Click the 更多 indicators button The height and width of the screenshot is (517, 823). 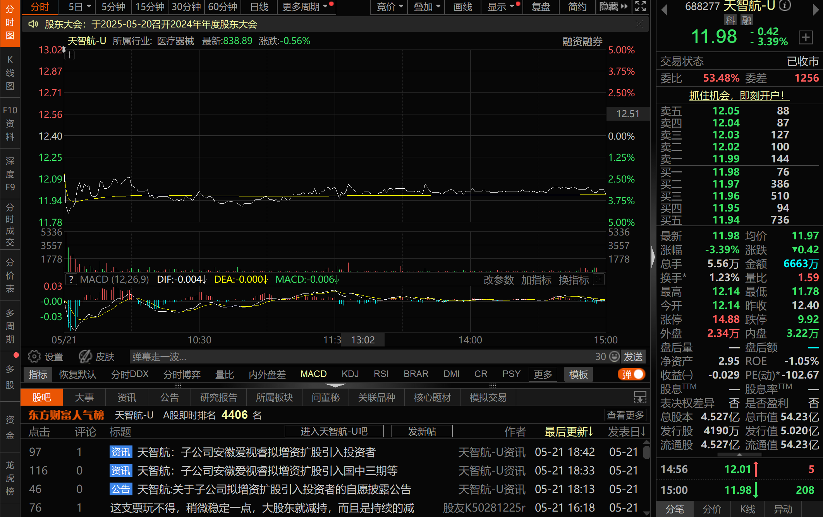543,374
